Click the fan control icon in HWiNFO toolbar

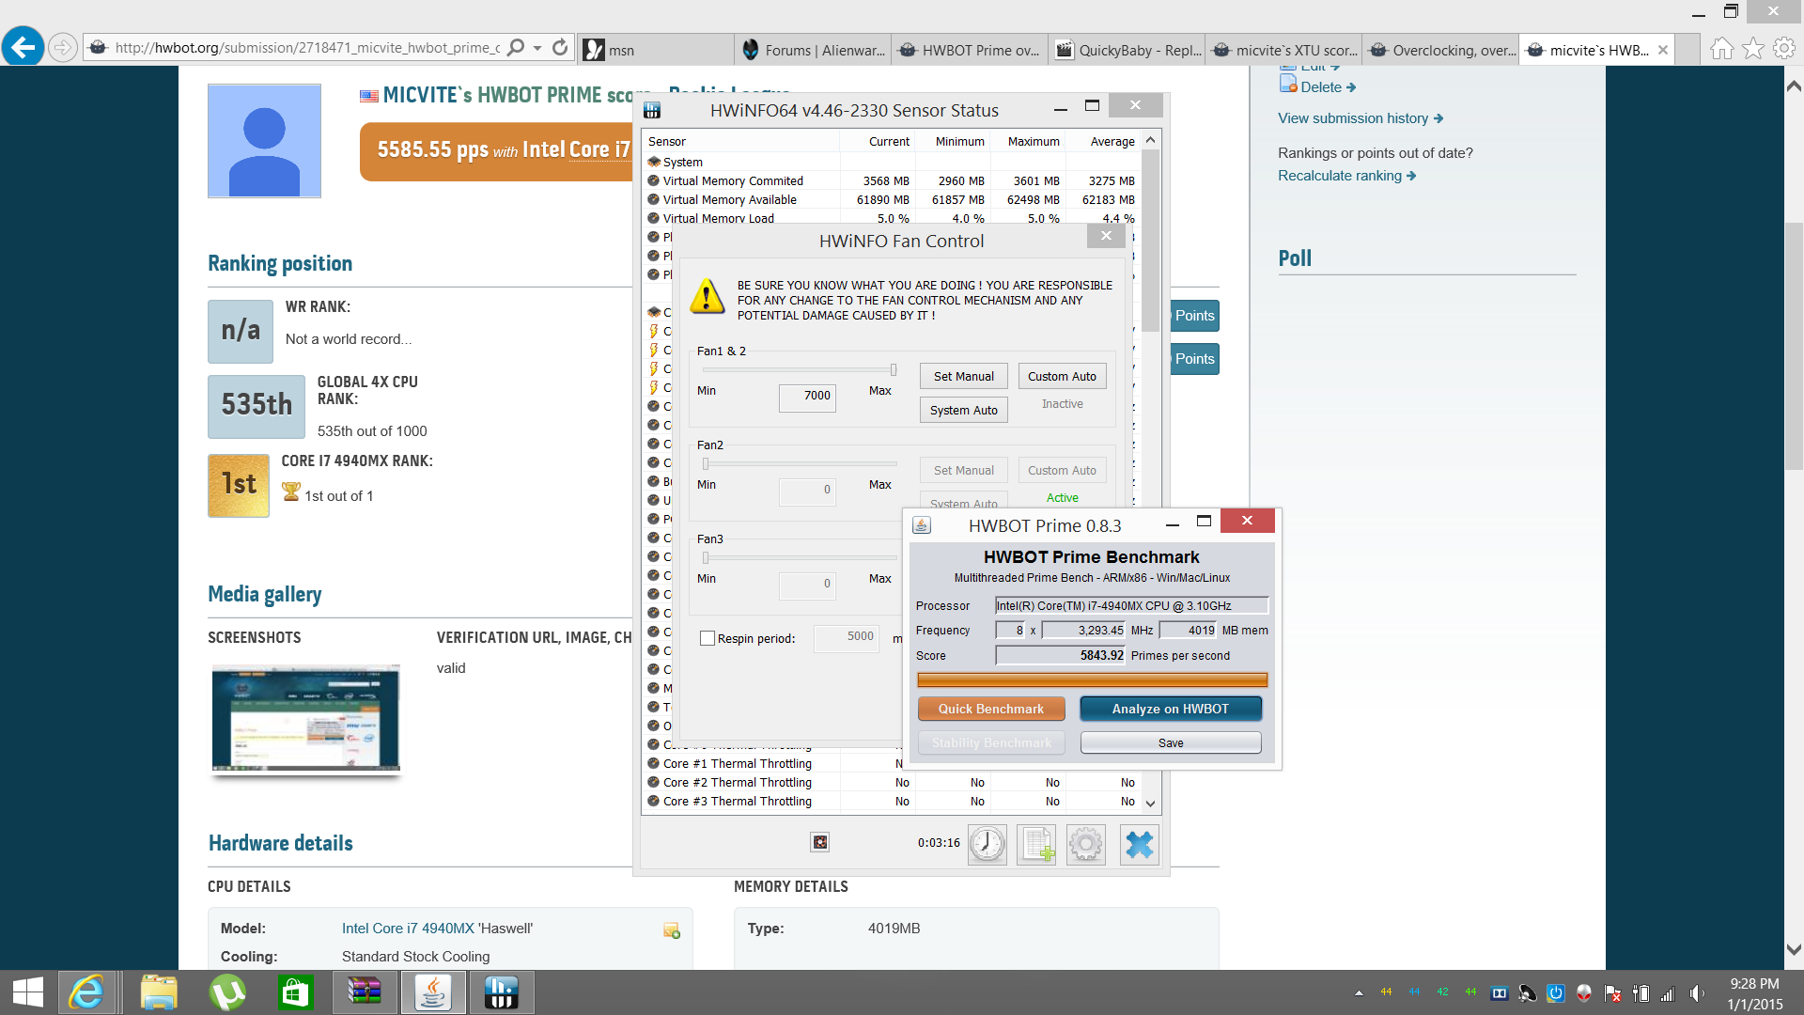pos(820,842)
